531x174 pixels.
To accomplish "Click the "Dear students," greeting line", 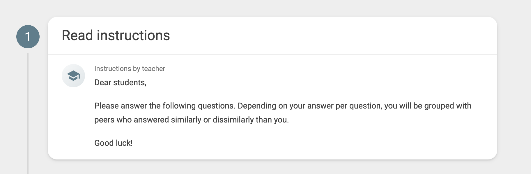I will point(120,83).
